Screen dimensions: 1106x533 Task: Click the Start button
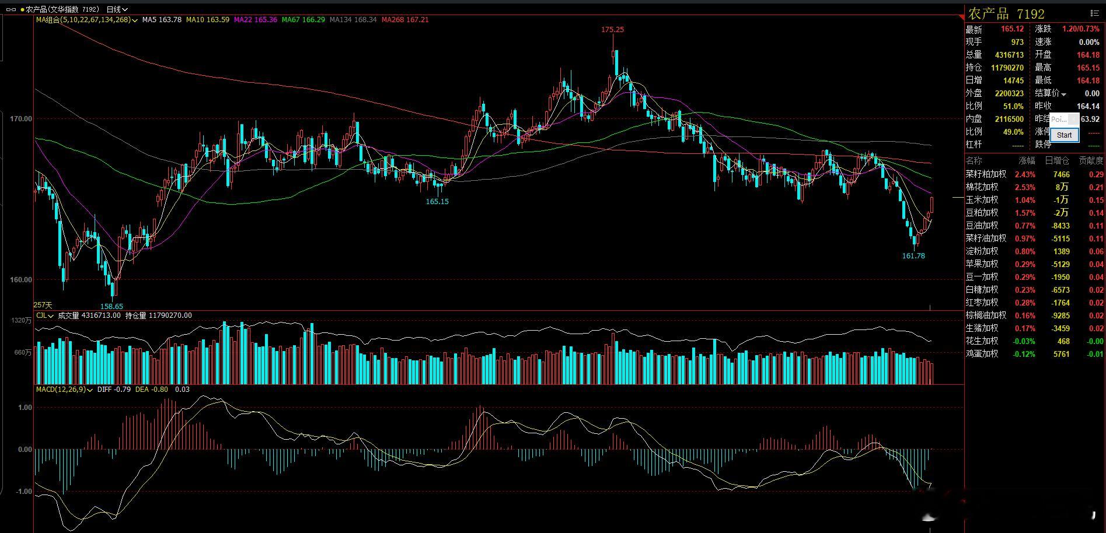pyautogui.click(x=1064, y=135)
